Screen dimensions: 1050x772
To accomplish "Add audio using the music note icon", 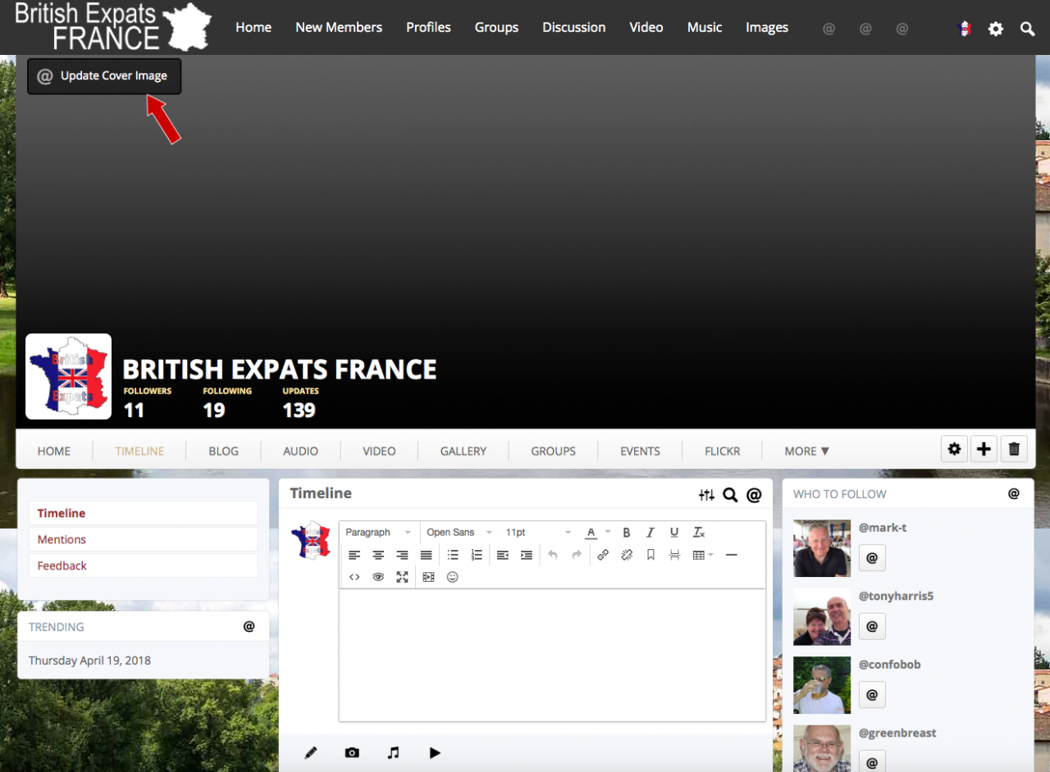I will pos(394,752).
